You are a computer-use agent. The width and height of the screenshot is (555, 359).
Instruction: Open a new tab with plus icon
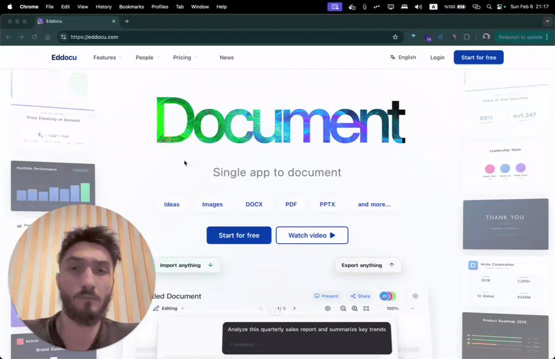coord(127,21)
